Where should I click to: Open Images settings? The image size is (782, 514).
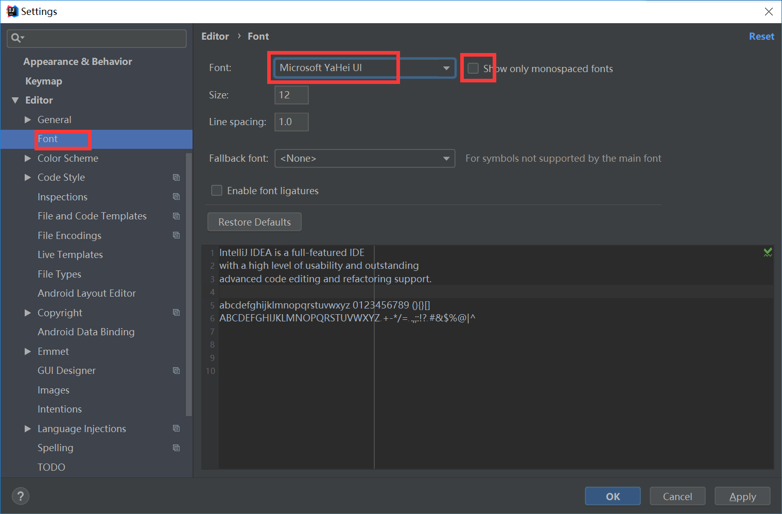click(54, 390)
